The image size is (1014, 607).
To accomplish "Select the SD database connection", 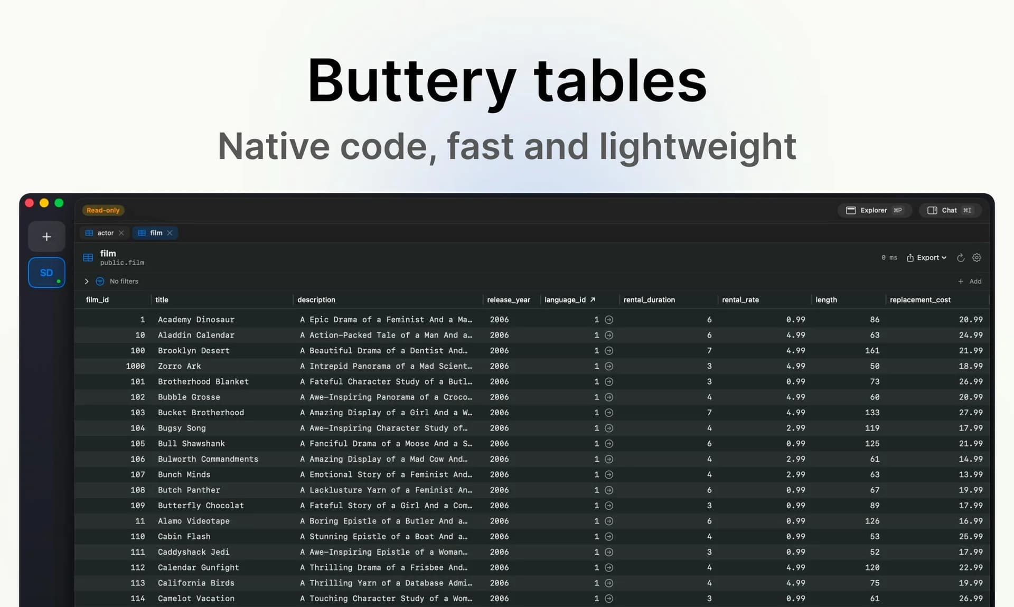I will pos(46,273).
